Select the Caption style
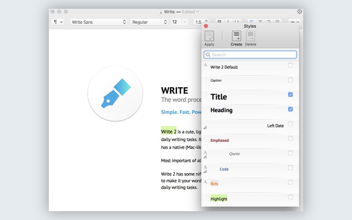The height and width of the screenshot is (220, 352). (x=250, y=83)
